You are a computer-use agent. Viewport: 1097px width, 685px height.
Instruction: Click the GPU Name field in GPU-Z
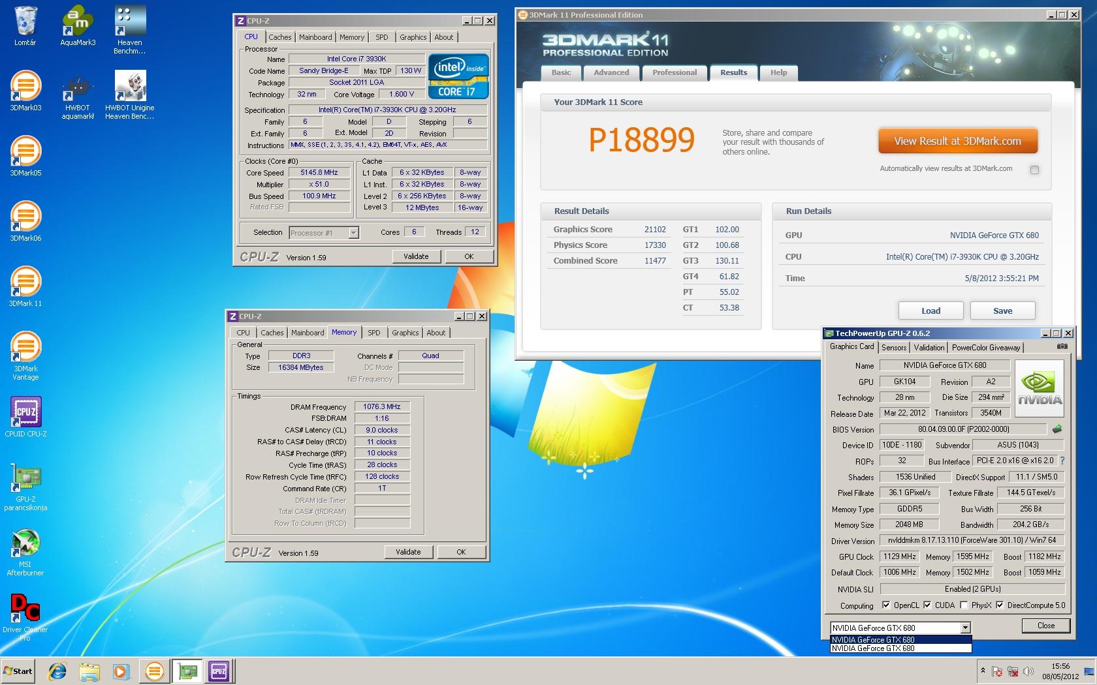point(945,365)
